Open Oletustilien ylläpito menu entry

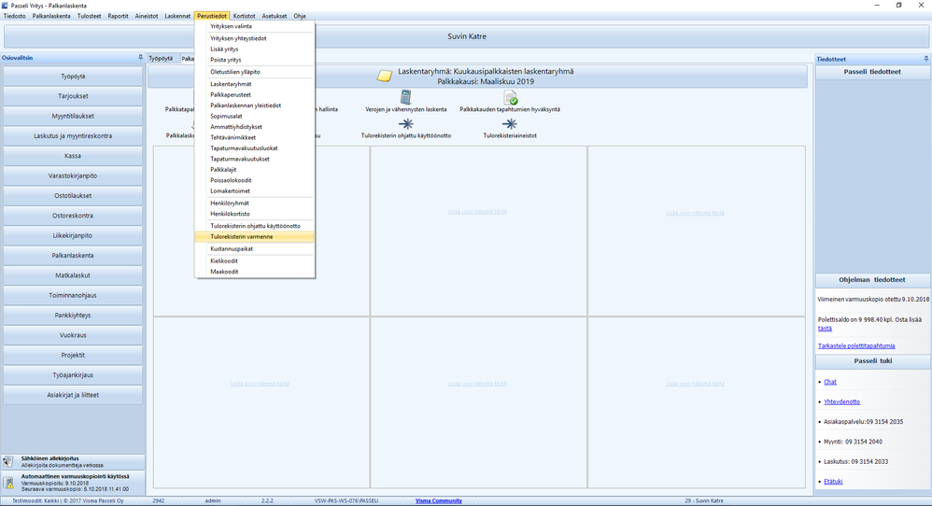[254, 72]
